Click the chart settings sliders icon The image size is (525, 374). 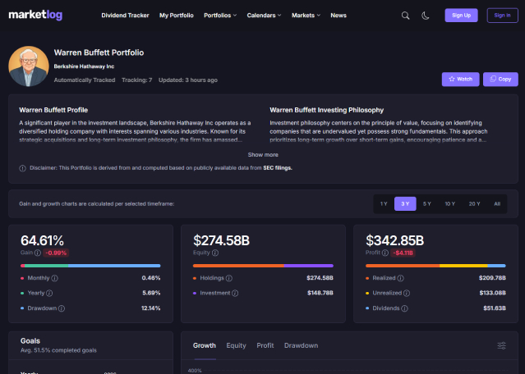[501, 345]
